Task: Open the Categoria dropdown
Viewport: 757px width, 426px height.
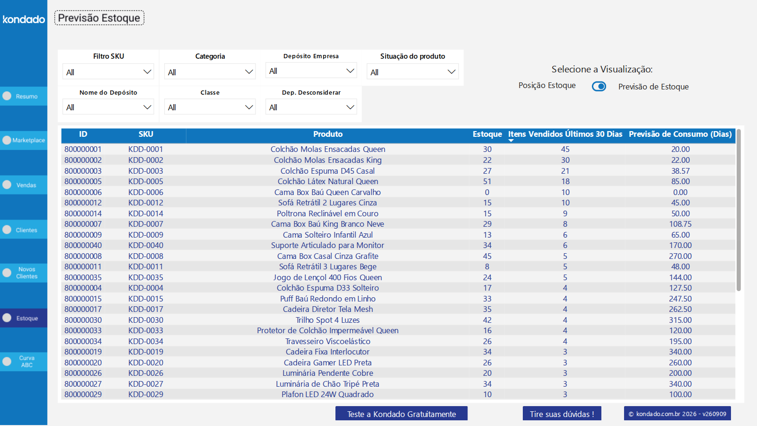Action: pos(210,72)
